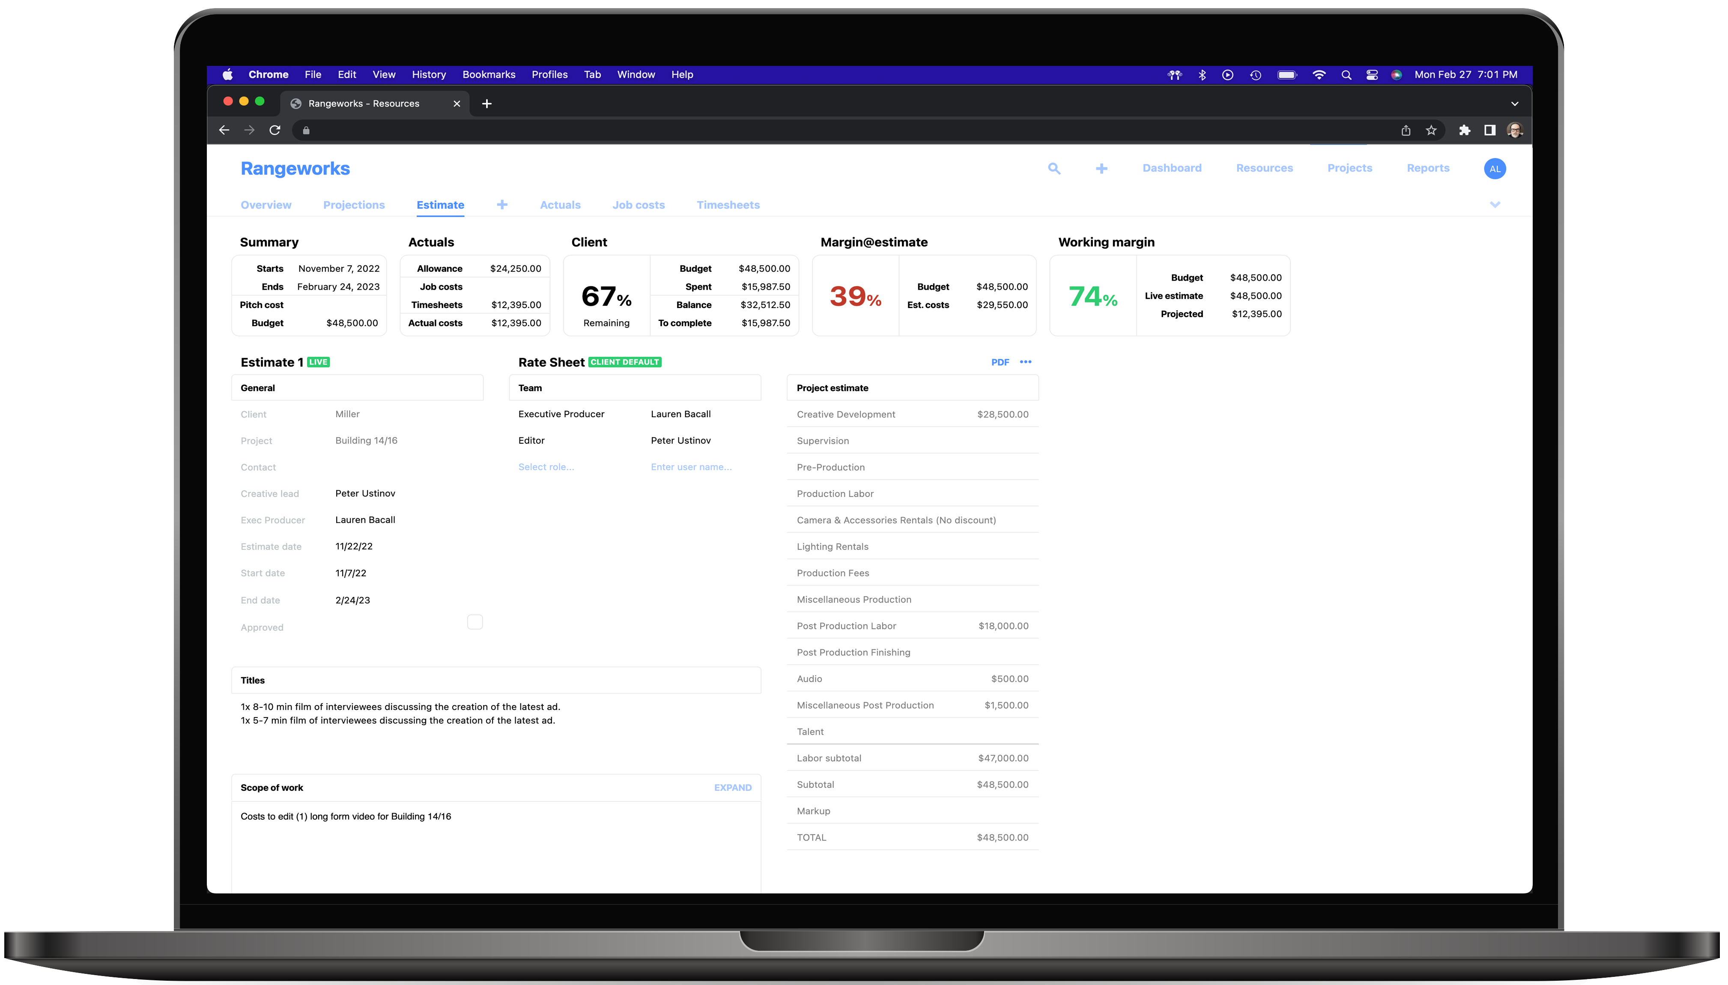Viewport: 1728px width, 985px height.
Task: Reload the current page
Action: pos(275,131)
